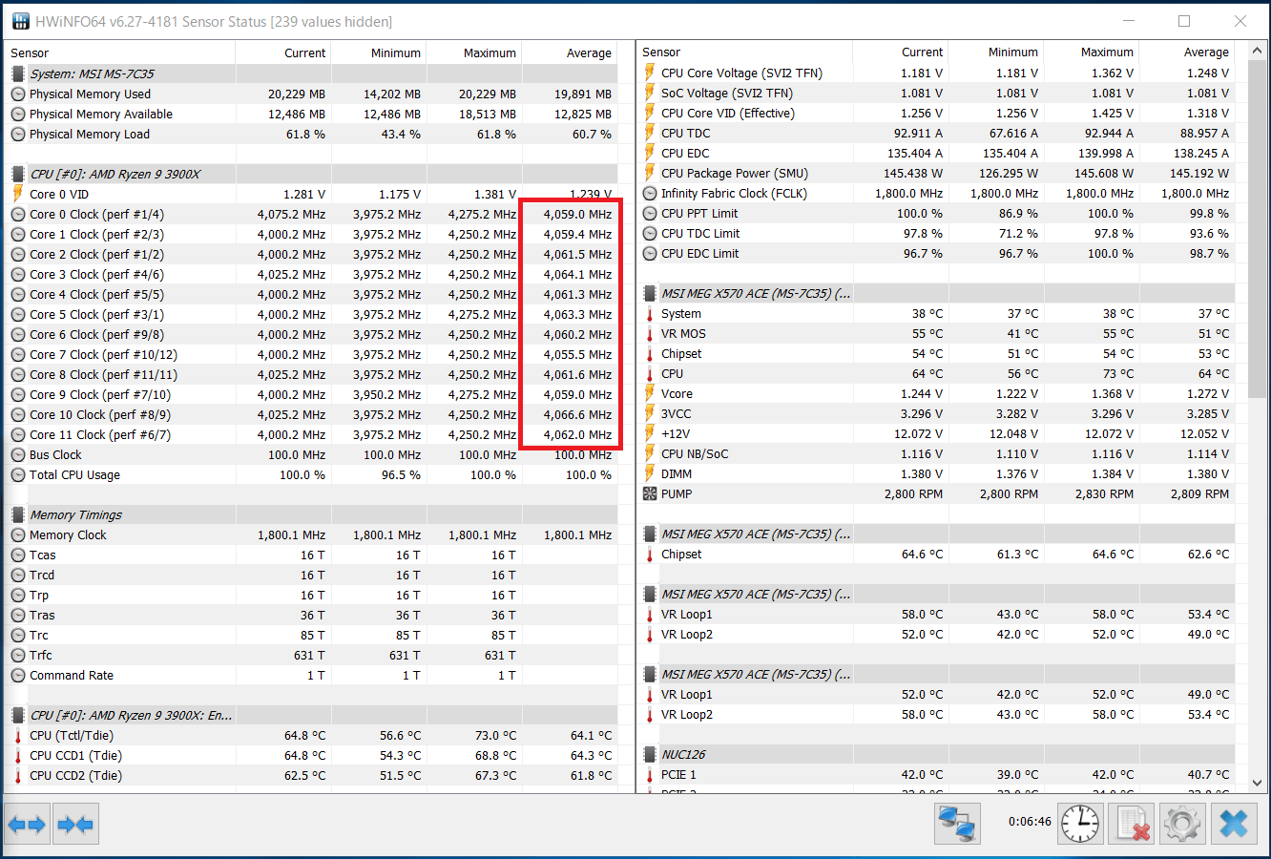Image resolution: width=1271 pixels, height=859 pixels.
Task: Select the Physical Memory Available row
Action: [311, 114]
